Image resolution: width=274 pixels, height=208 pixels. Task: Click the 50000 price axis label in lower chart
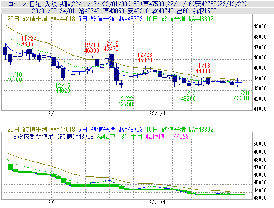(x=260, y=144)
